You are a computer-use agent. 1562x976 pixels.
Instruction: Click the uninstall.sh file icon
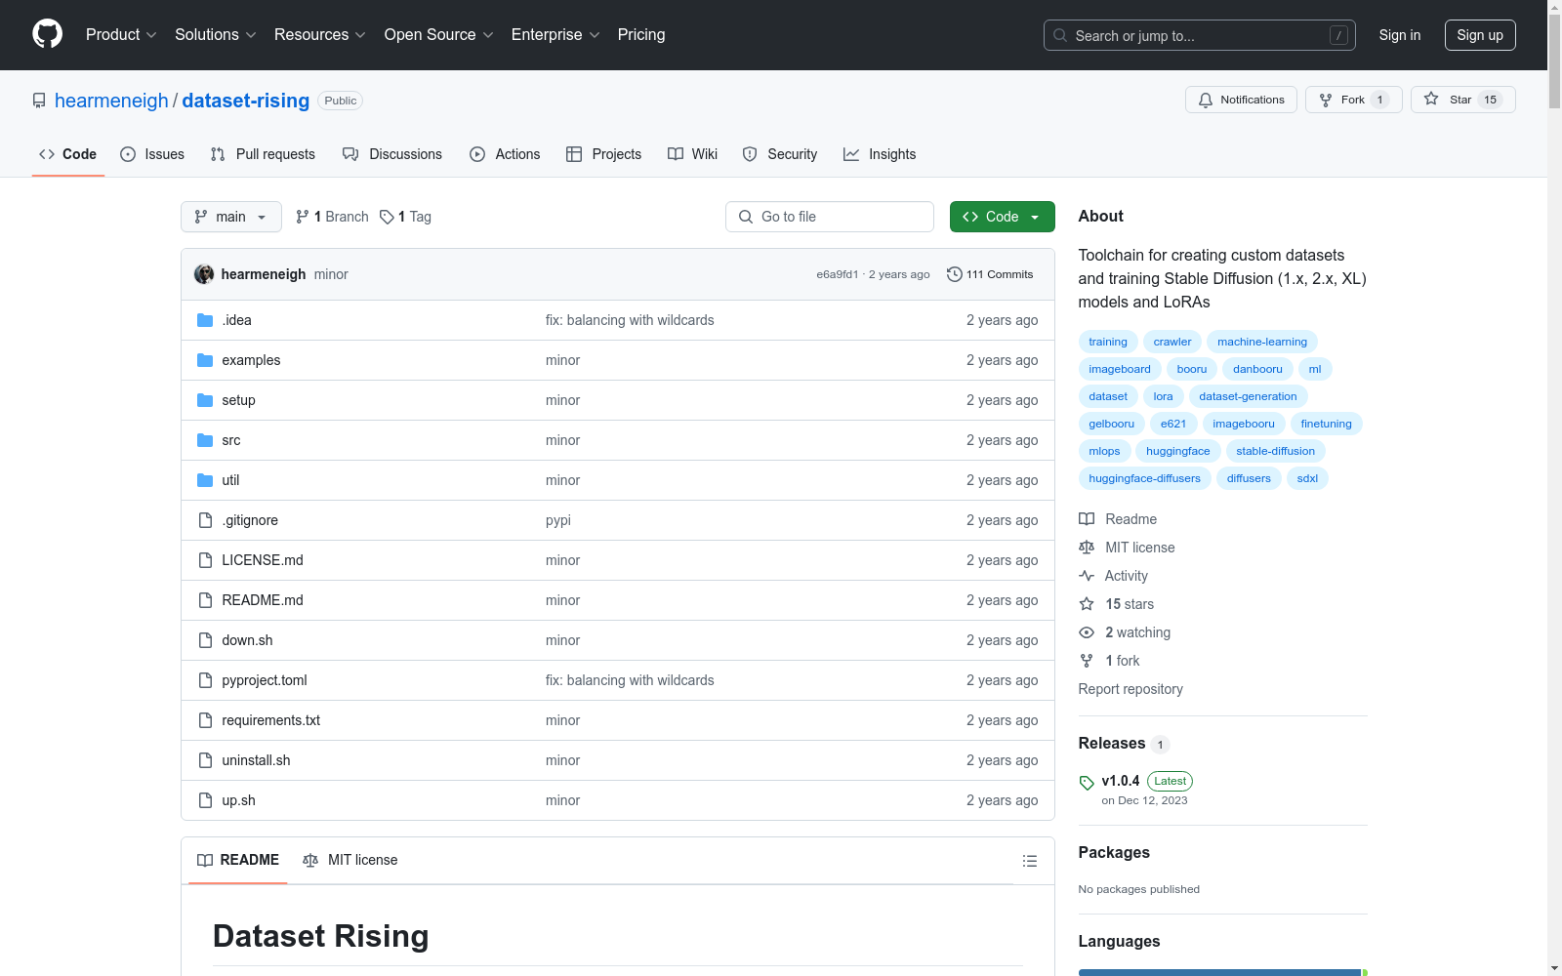click(x=205, y=760)
